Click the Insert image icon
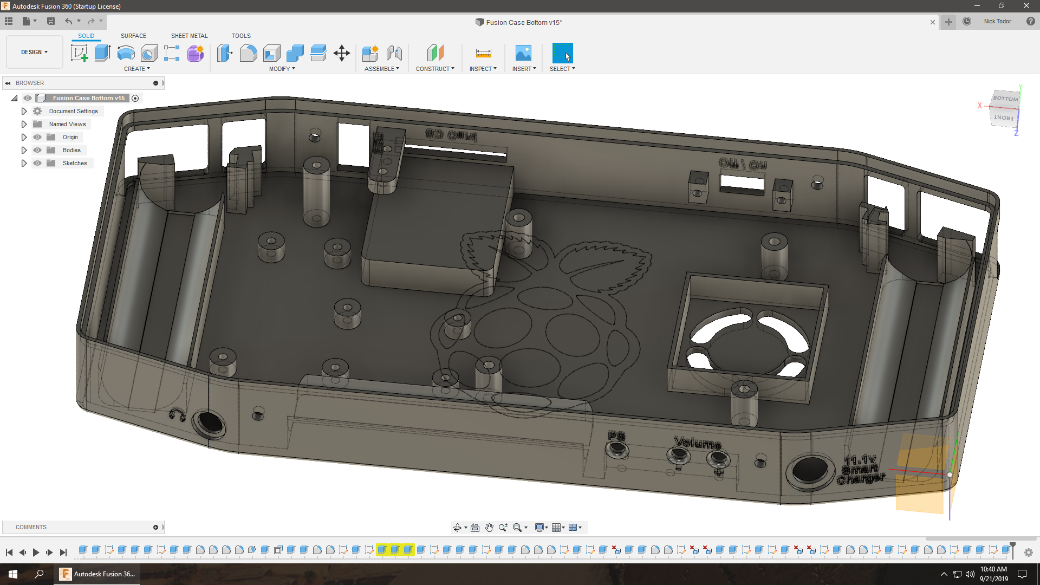The height and width of the screenshot is (585, 1040). 523,53
